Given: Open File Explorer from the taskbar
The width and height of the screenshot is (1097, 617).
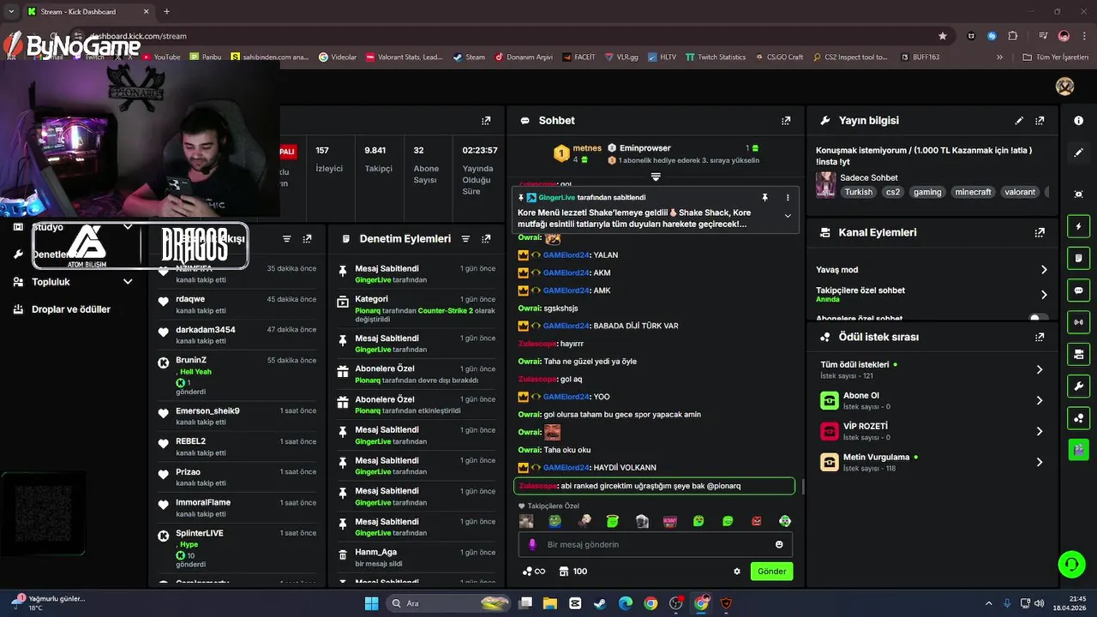Looking at the screenshot, I should 549,603.
